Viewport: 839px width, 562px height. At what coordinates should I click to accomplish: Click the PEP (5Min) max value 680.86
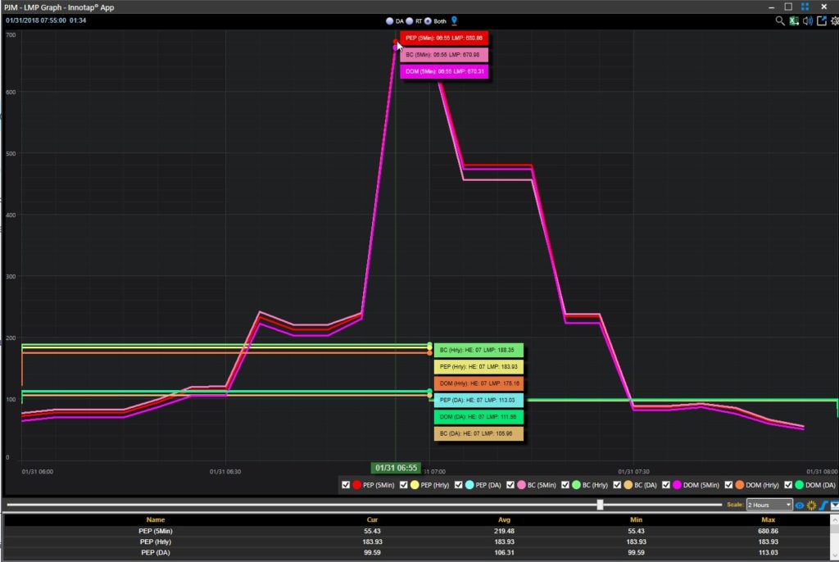pos(769,531)
